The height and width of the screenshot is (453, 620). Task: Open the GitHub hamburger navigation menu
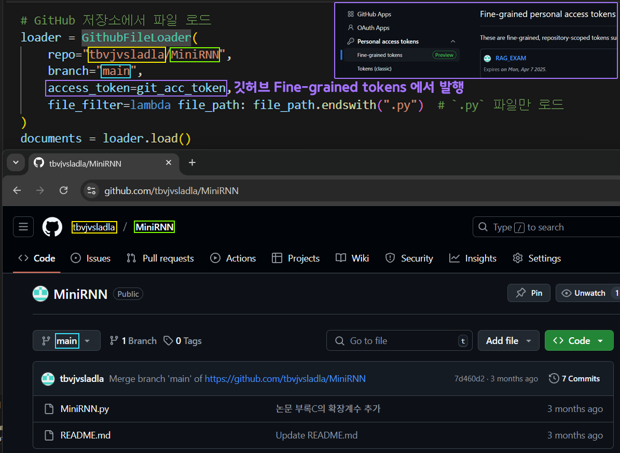pos(23,227)
